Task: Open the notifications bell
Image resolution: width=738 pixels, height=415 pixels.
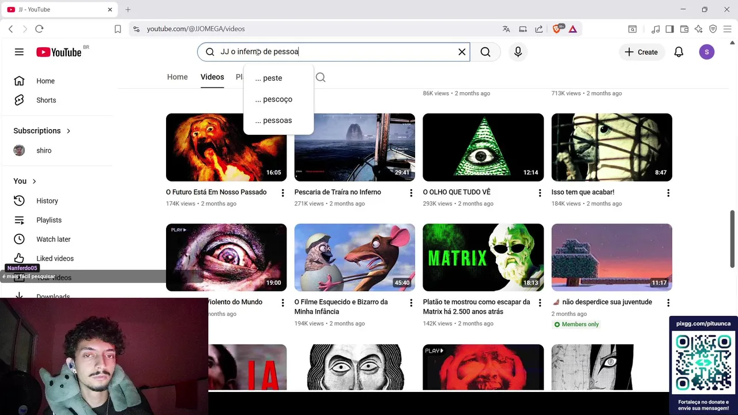Action: pos(679,52)
